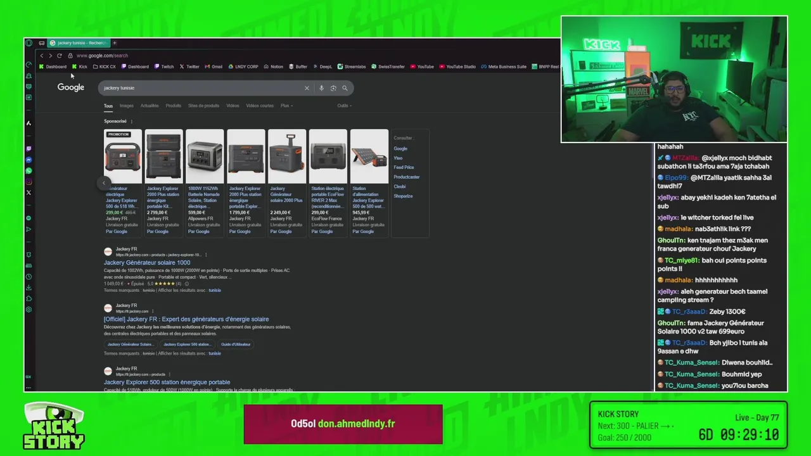Open Jackery Générateur solaire 1000 result

(x=147, y=262)
